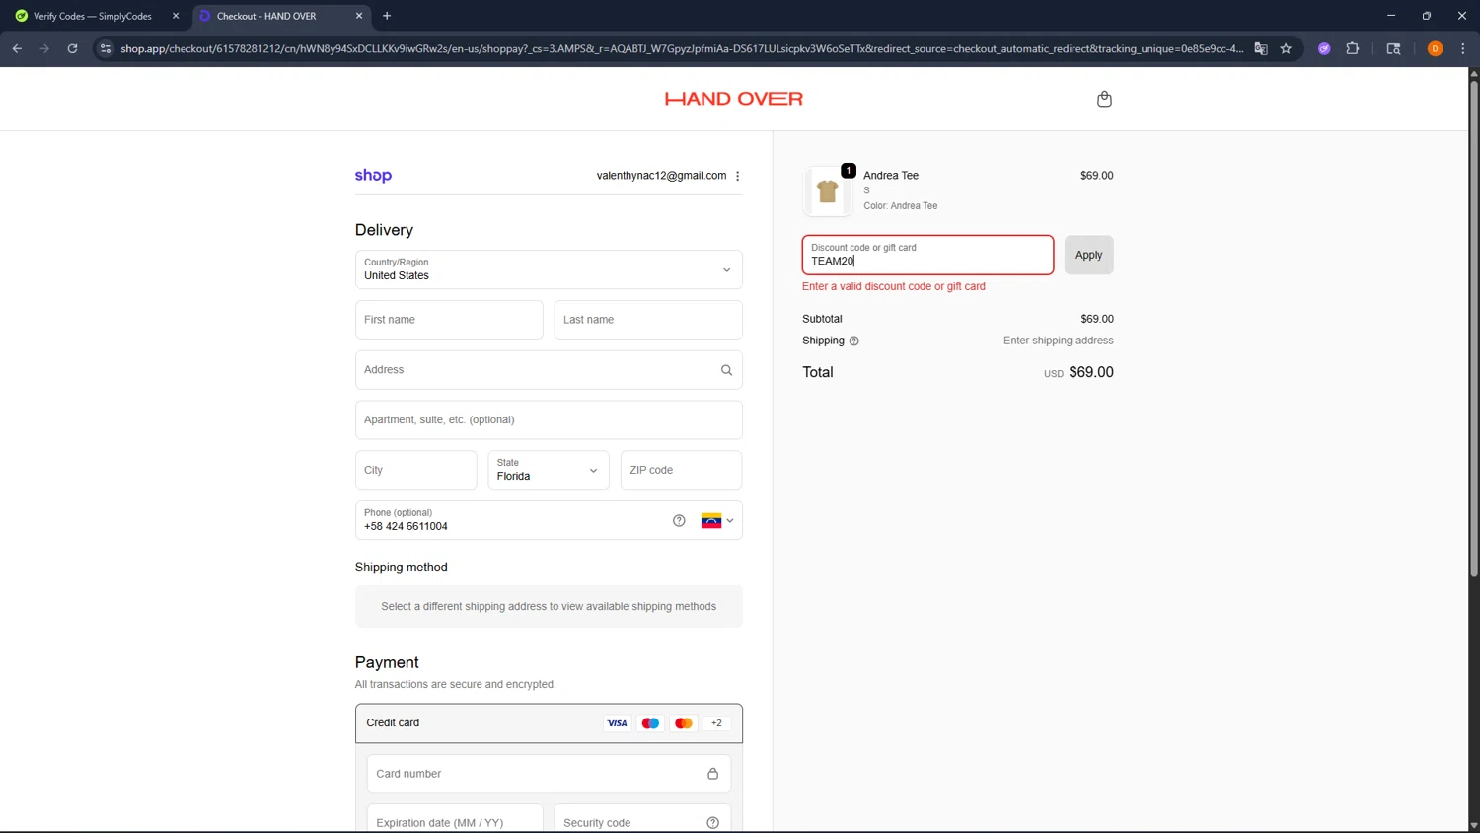Open the State dropdown showing Florida
The image size is (1480, 833).
tap(549, 470)
